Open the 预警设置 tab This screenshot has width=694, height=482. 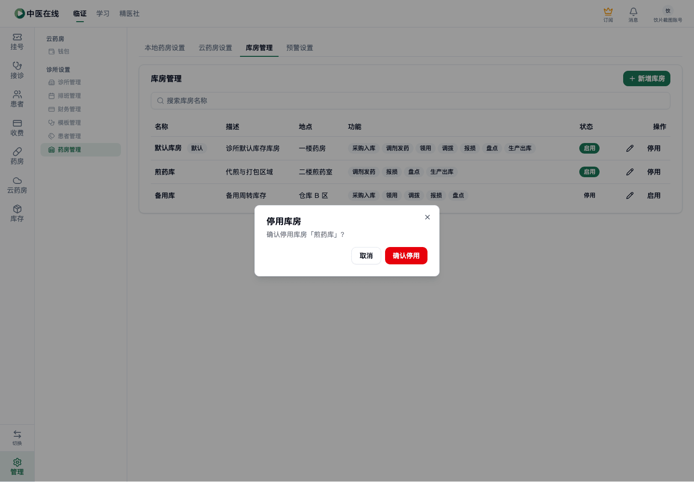pos(300,48)
